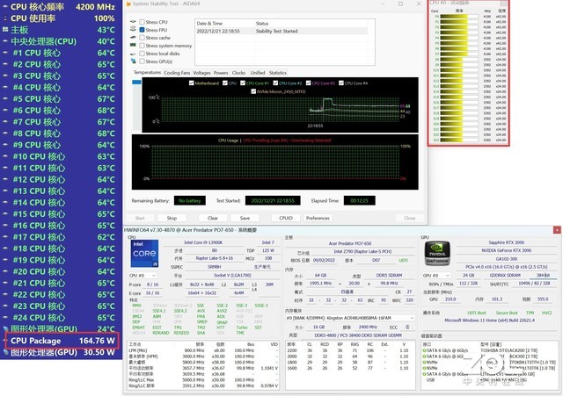Click the Test Started 2022/12/21 22:18:55 field
The image size is (563, 396).
click(x=273, y=201)
